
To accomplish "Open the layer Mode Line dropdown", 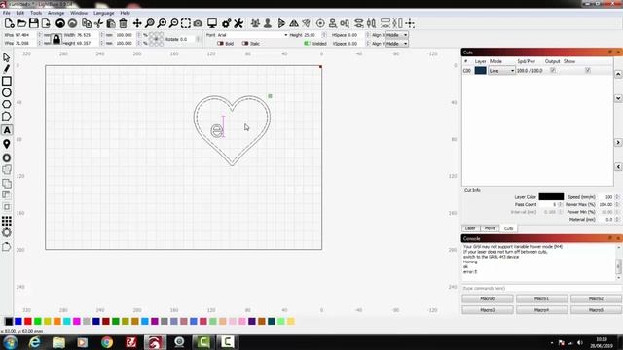I will [x=501, y=71].
